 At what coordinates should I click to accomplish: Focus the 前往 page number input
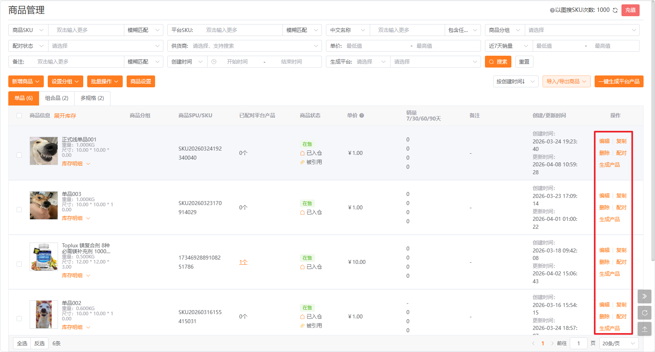click(x=579, y=343)
